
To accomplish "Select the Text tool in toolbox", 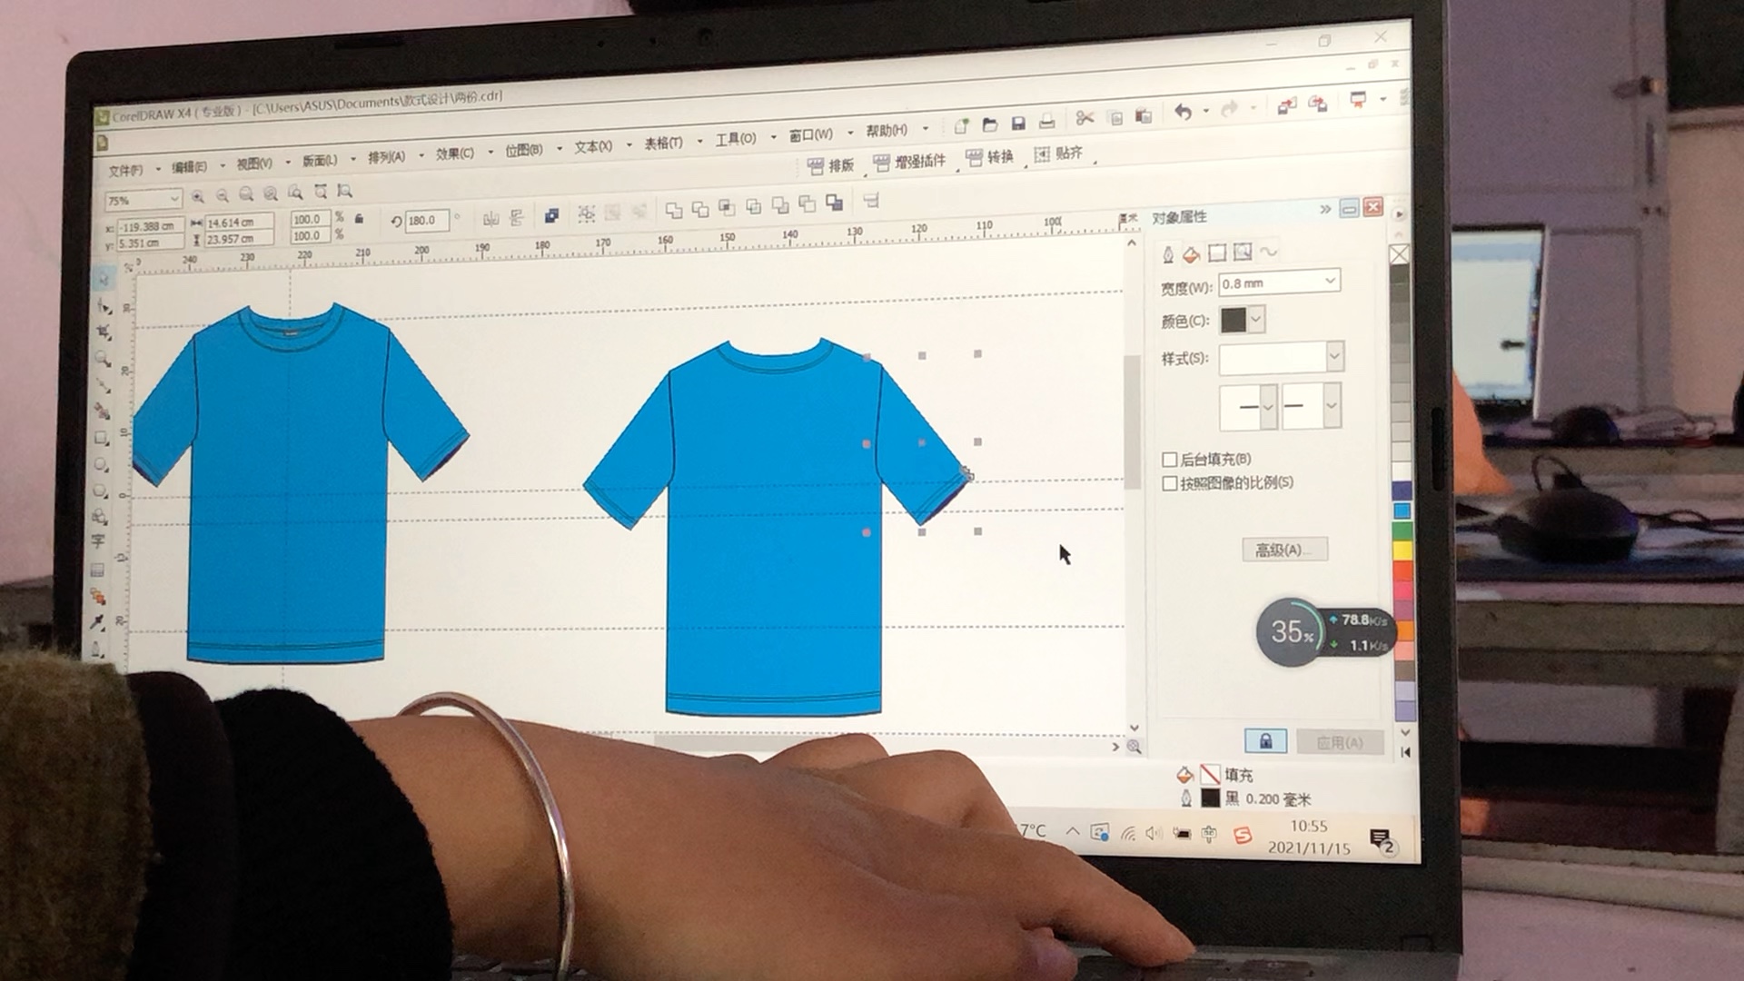I will click(x=98, y=541).
